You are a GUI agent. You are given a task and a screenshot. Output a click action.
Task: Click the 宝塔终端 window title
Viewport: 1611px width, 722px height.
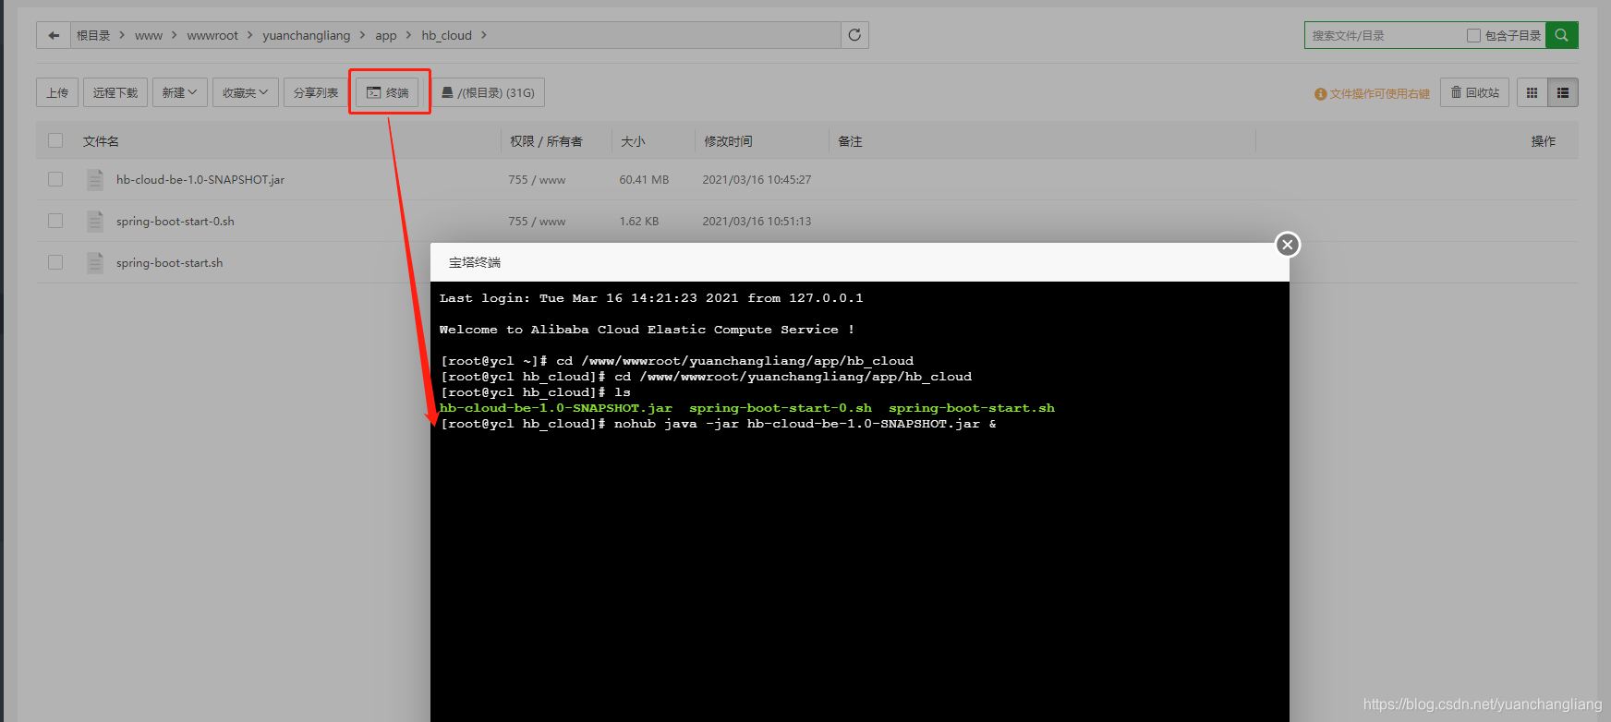coord(475,262)
